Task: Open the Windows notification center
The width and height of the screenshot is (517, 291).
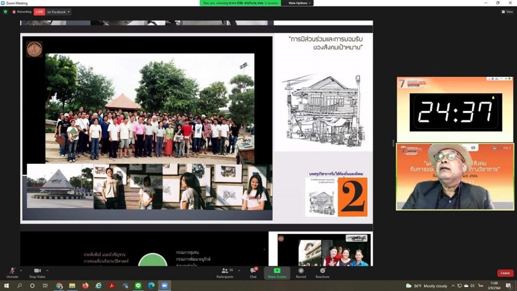Action: coord(509,286)
